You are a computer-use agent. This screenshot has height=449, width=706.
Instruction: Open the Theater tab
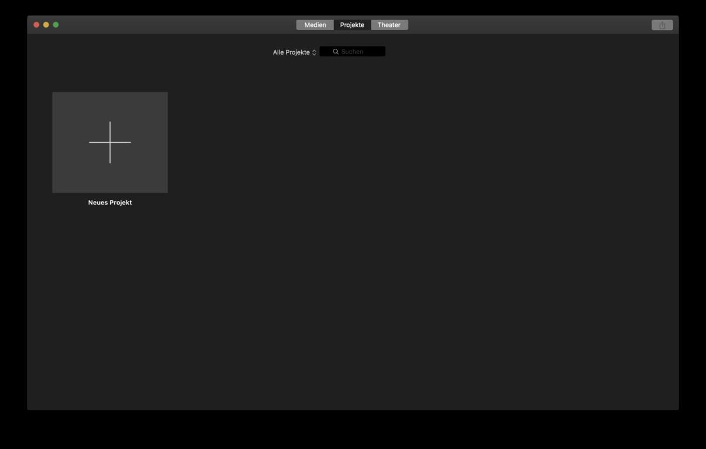389,25
